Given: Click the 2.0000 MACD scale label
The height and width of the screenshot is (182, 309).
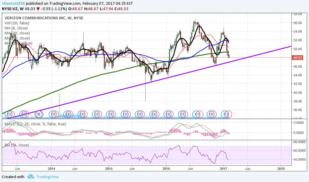Looking at the screenshot, I should 298,122.
